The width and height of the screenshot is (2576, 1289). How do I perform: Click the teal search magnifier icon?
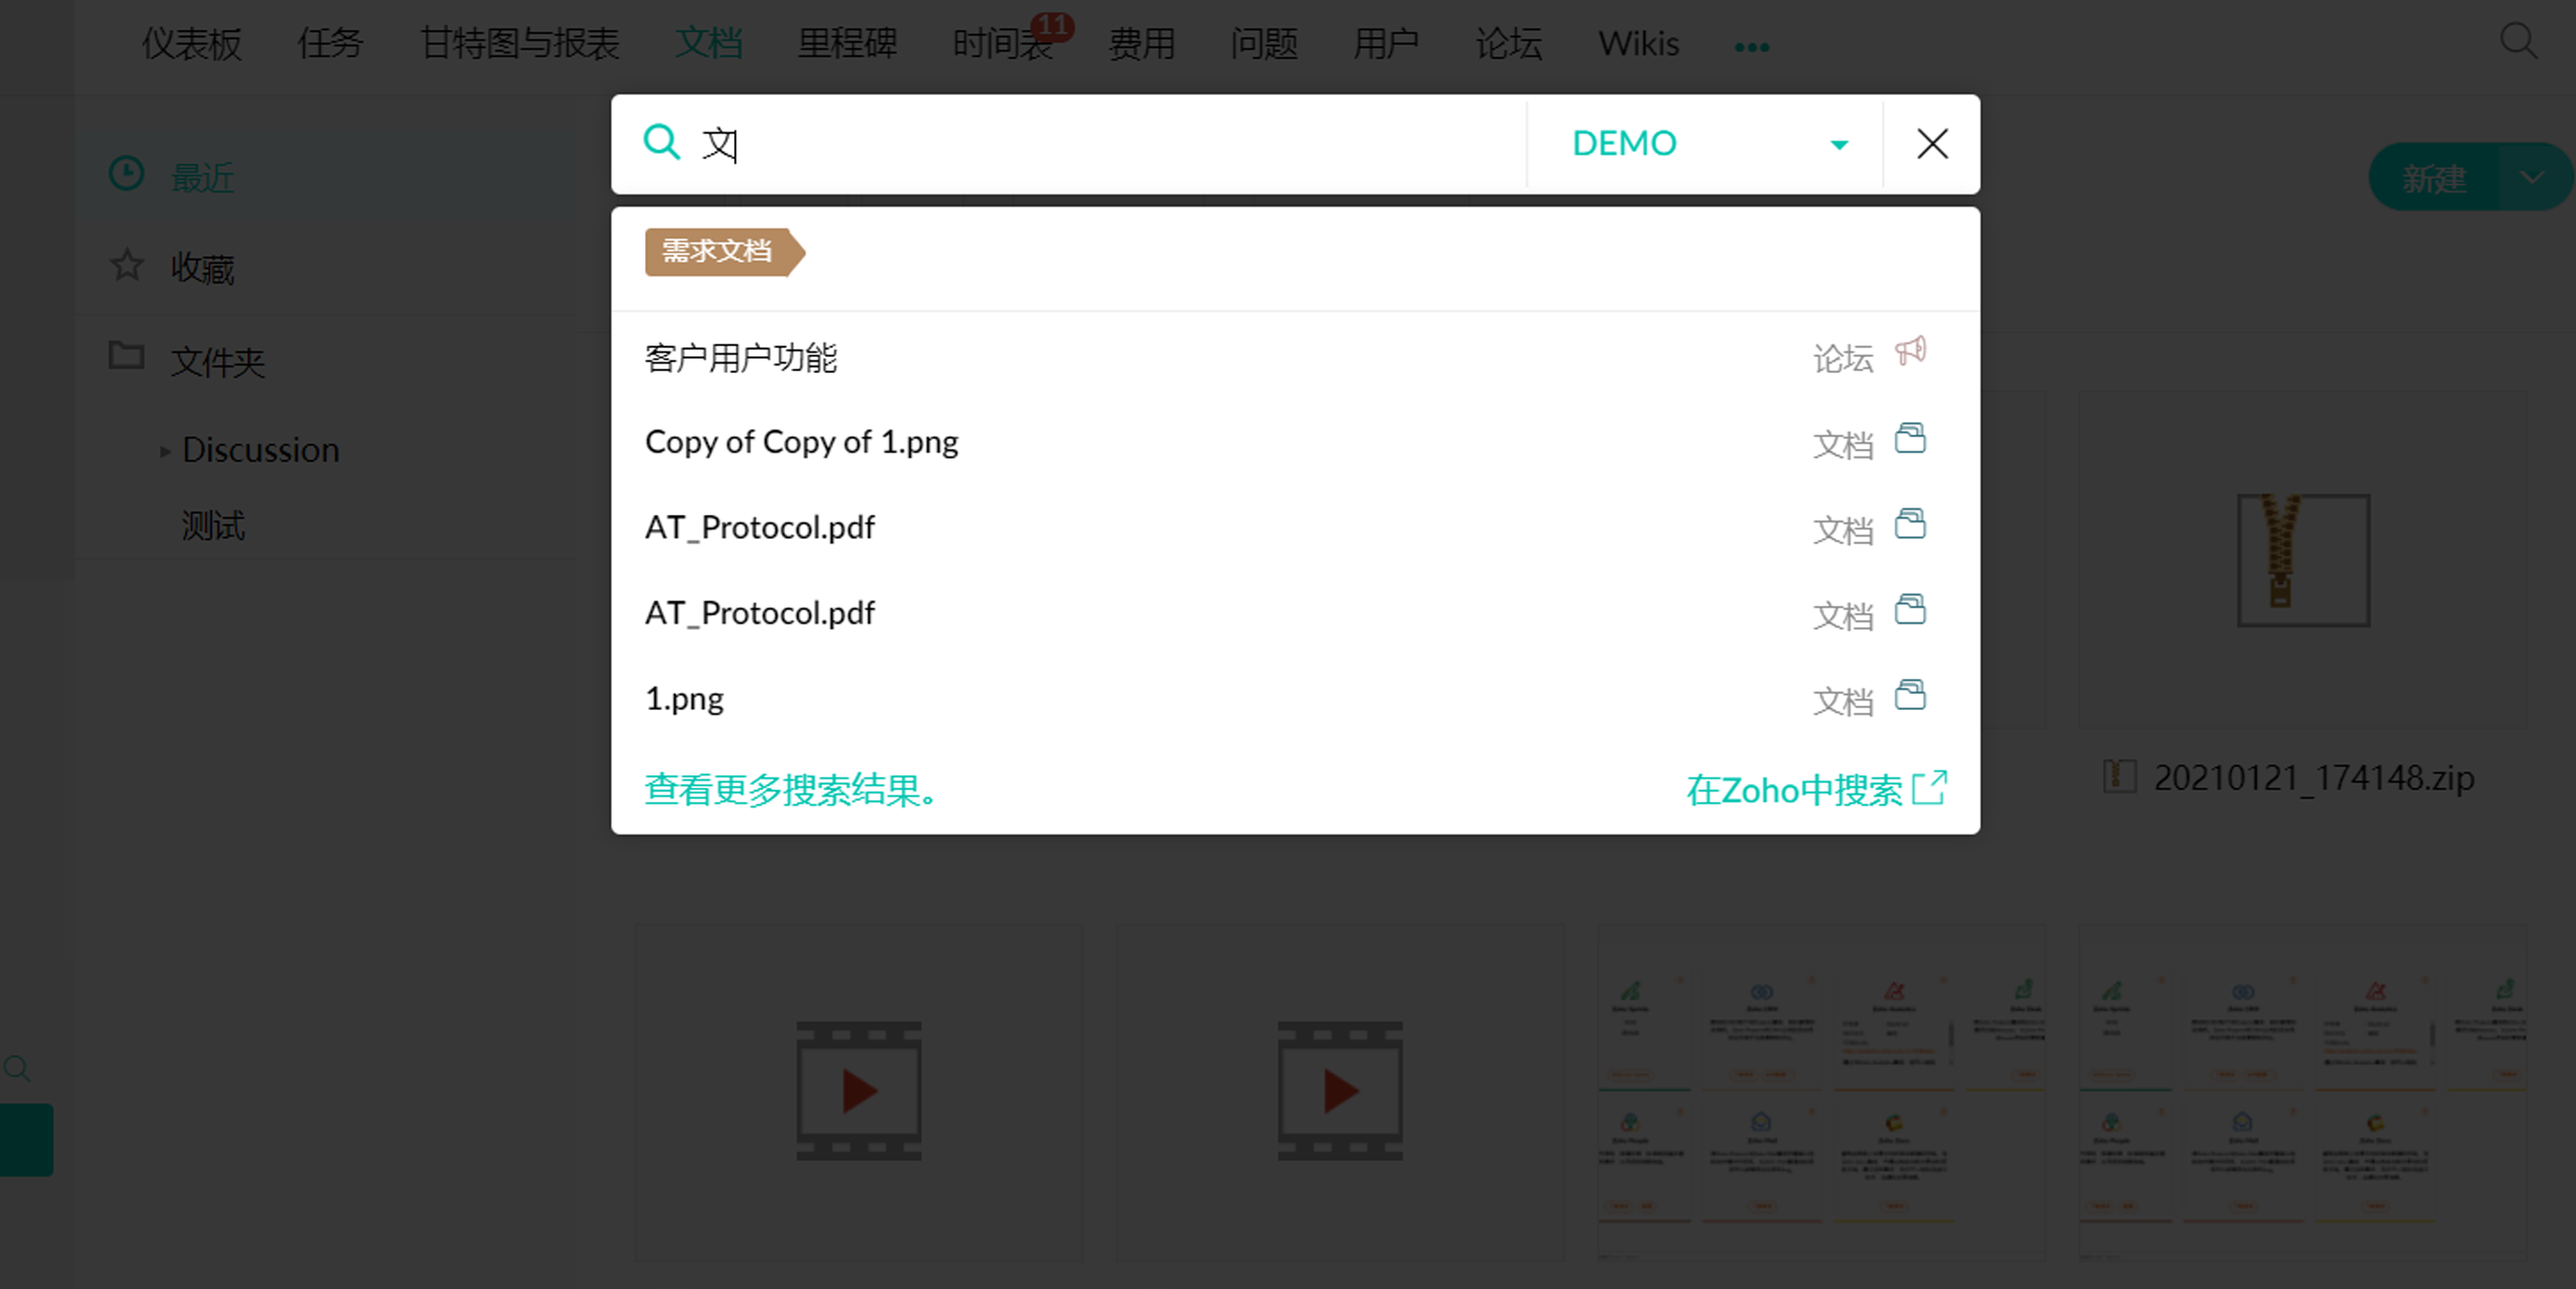coord(661,142)
